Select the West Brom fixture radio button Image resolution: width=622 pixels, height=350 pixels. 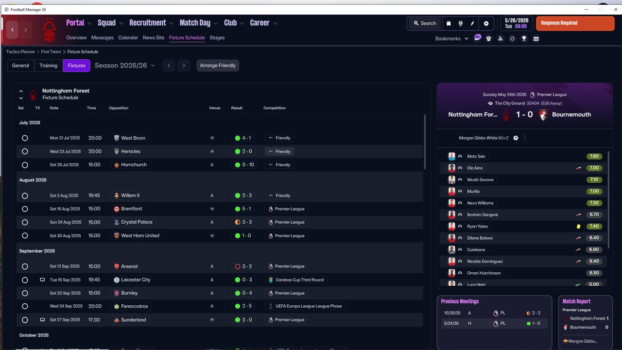(x=25, y=138)
